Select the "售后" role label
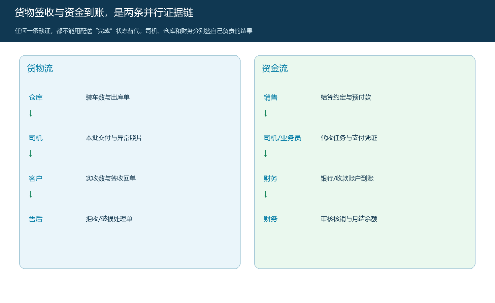Image resolution: width=495 pixels, height=303 pixels. (36, 219)
